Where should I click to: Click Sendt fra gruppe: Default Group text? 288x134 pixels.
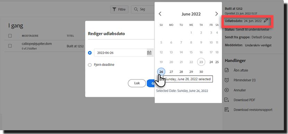point(248,37)
